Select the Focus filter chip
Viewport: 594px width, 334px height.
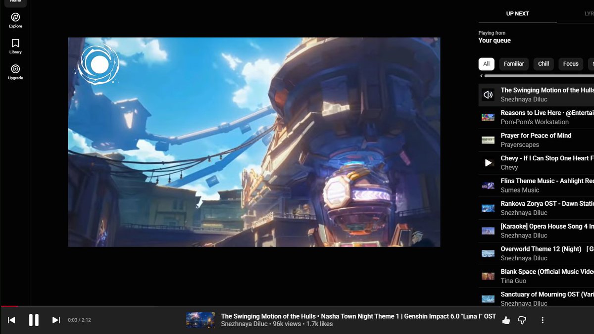coord(571,64)
